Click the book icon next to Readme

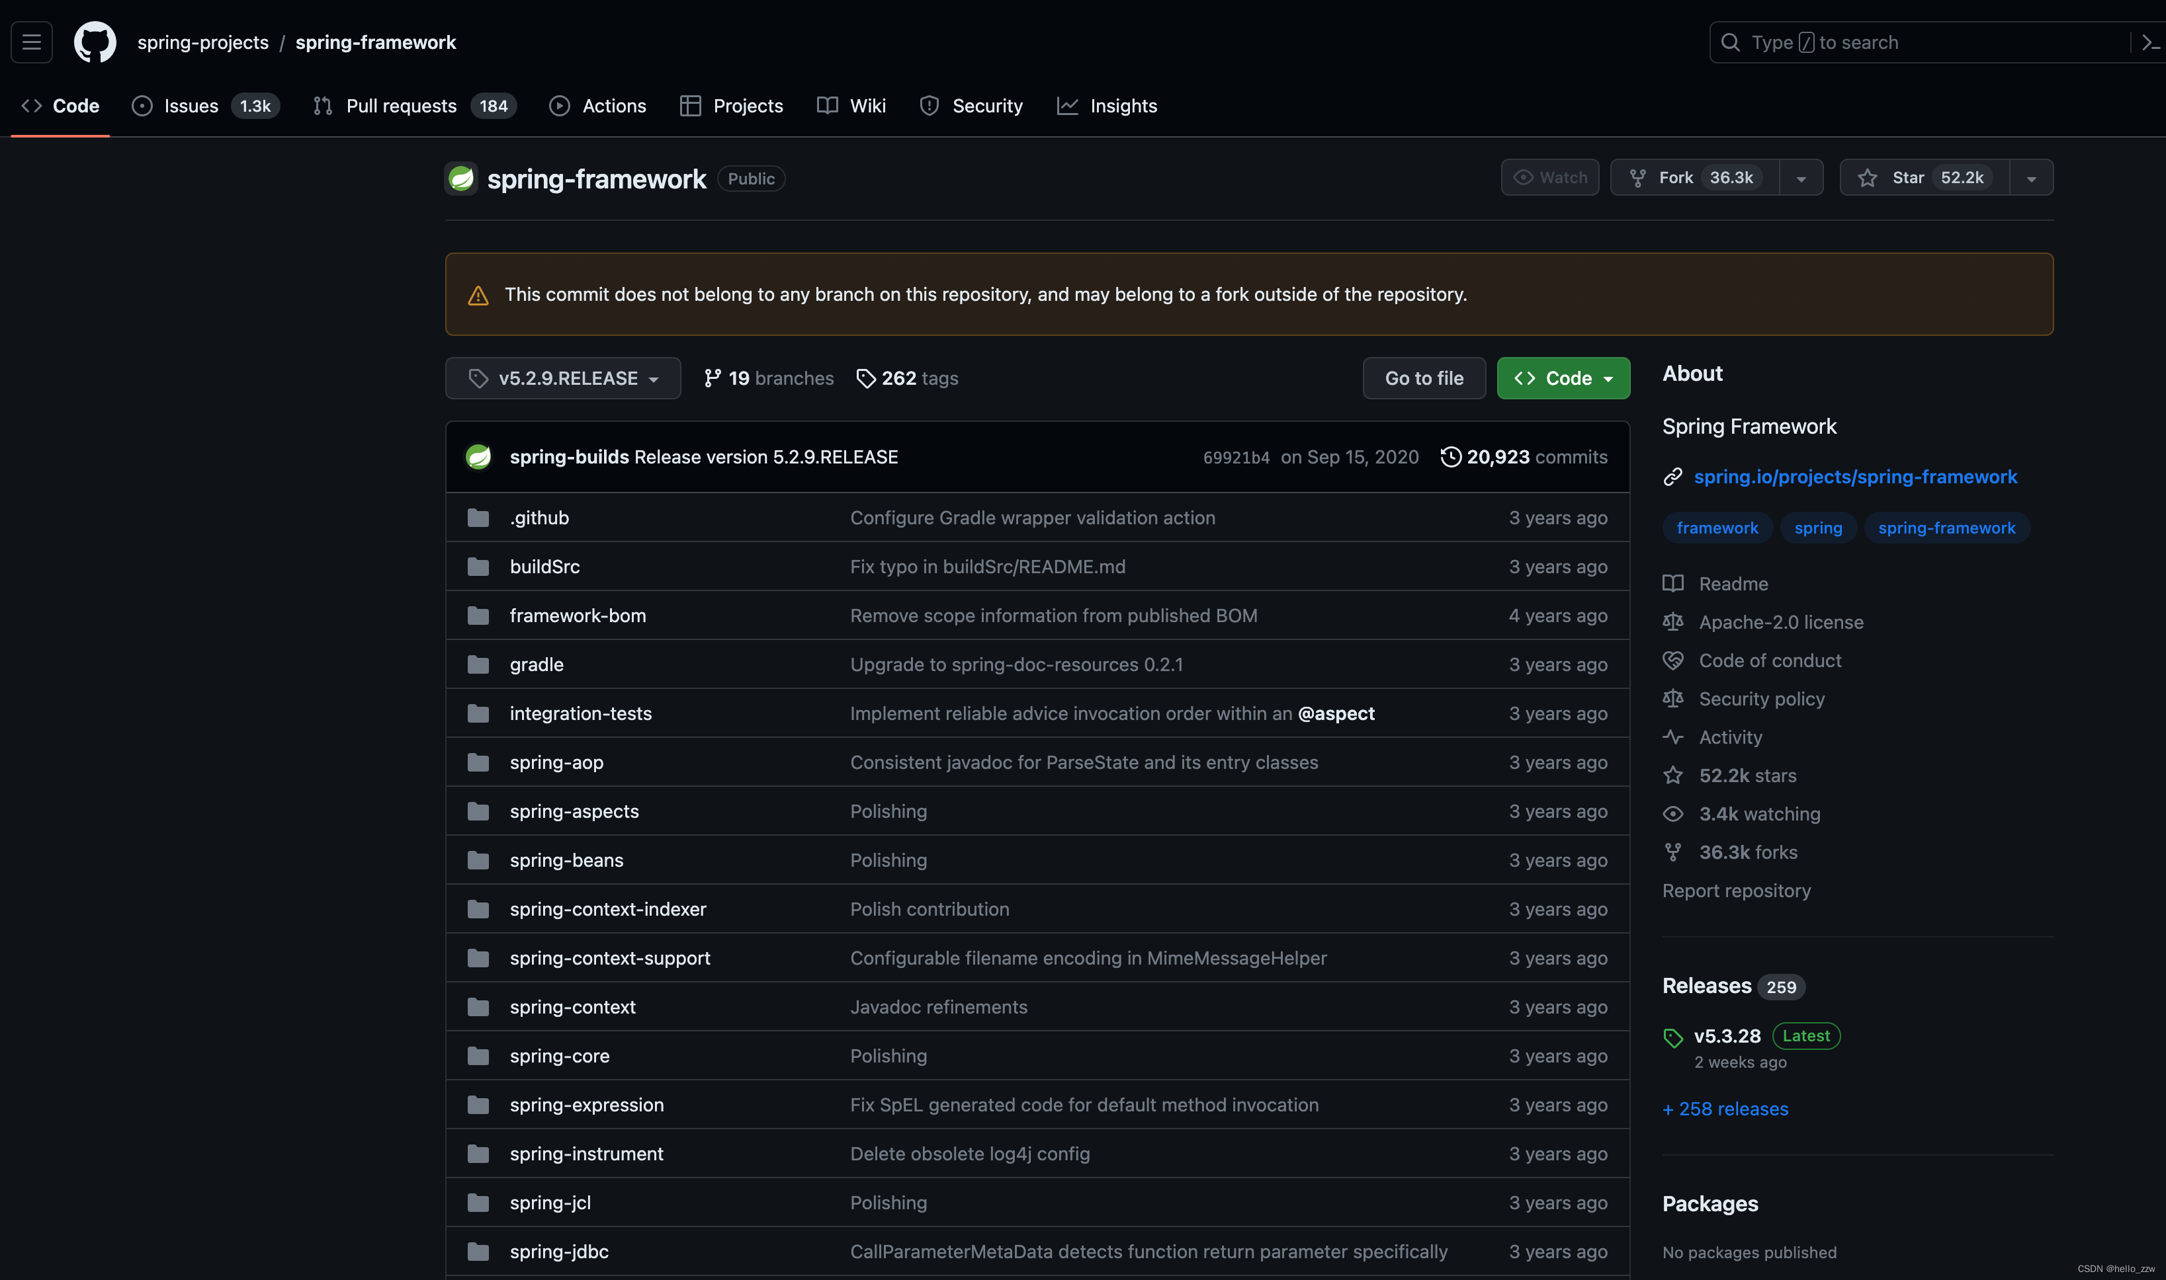(x=1672, y=584)
